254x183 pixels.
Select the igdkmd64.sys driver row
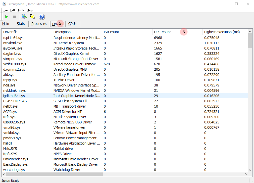[125, 96]
